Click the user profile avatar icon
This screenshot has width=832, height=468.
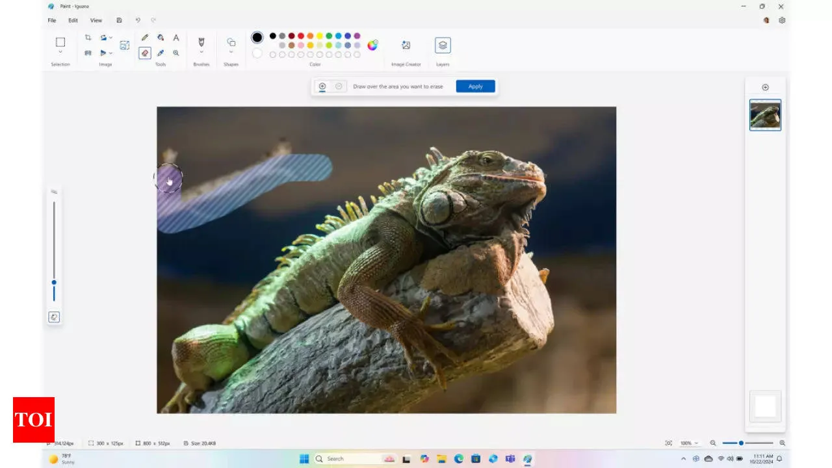pyautogui.click(x=766, y=20)
